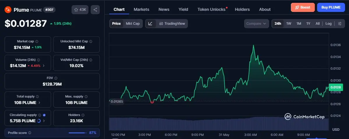
Task: Click the Profile score progress bar
Action: [x=78, y=133]
